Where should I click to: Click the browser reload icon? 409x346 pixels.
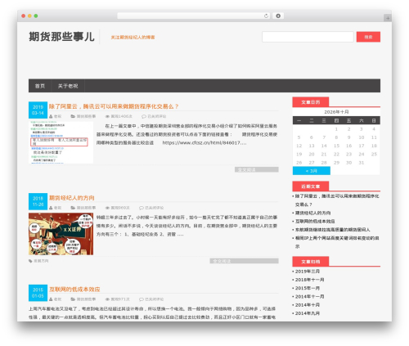coord(266,16)
